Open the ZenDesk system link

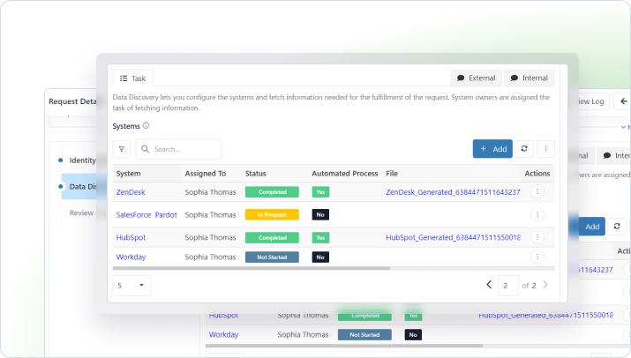(131, 192)
